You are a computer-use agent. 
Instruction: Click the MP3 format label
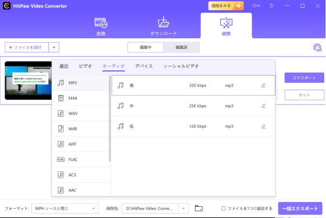(73, 83)
